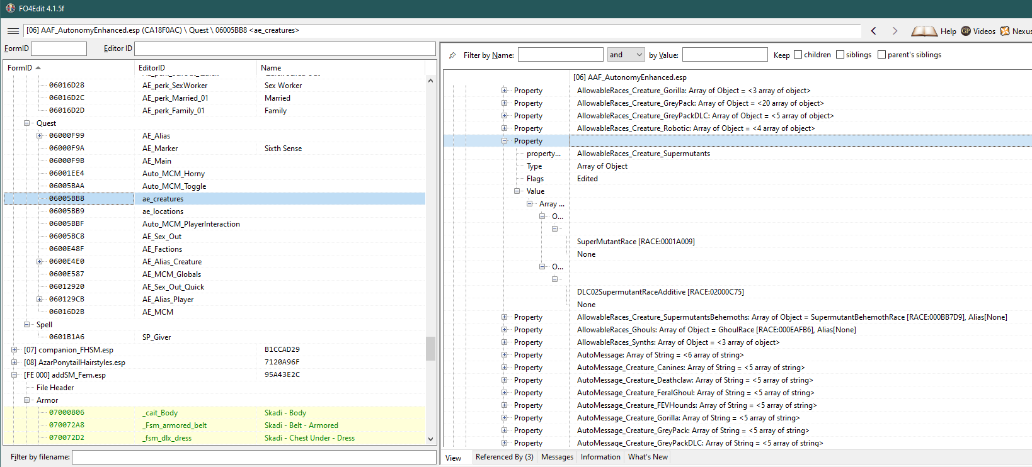
Task: Click the back navigation arrow
Action: [873, 31]
